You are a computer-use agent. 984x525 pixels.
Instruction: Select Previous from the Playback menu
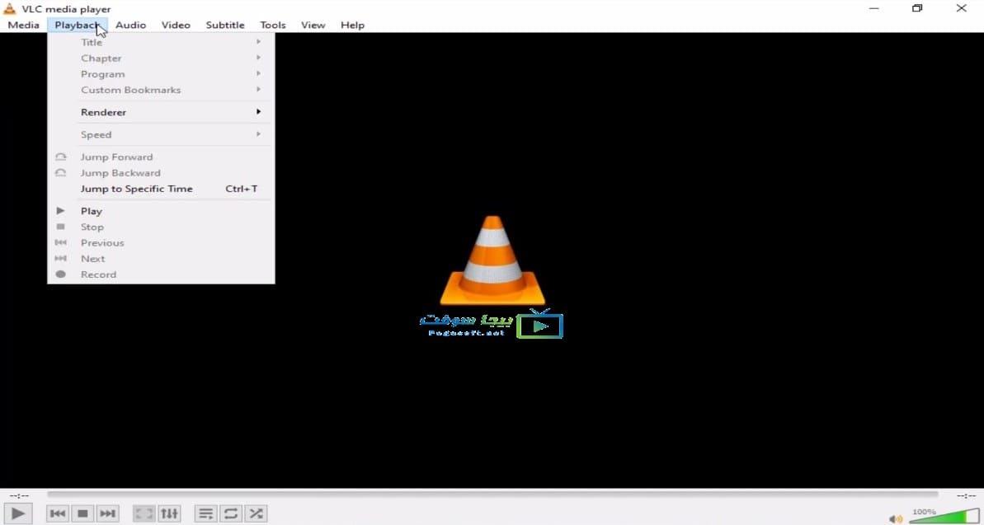point(161,243)
